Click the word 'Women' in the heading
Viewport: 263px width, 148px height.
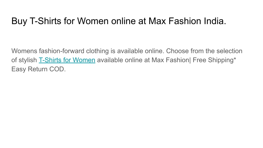tap(93, 21)
